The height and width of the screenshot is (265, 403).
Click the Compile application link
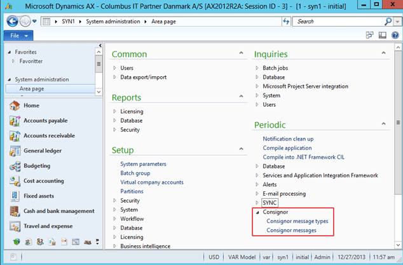tap(287, 148)
